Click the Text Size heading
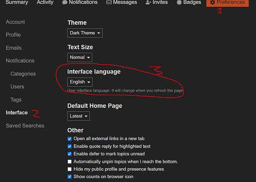The height and width of the screenshot is (182, 256). [x=80, y=47]
